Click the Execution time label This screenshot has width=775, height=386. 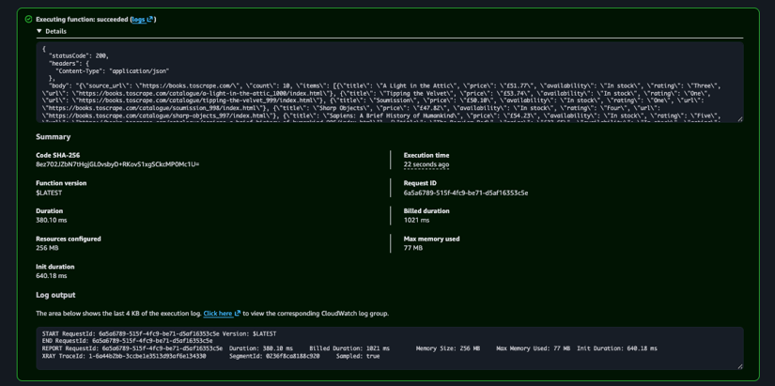[426, 155]
